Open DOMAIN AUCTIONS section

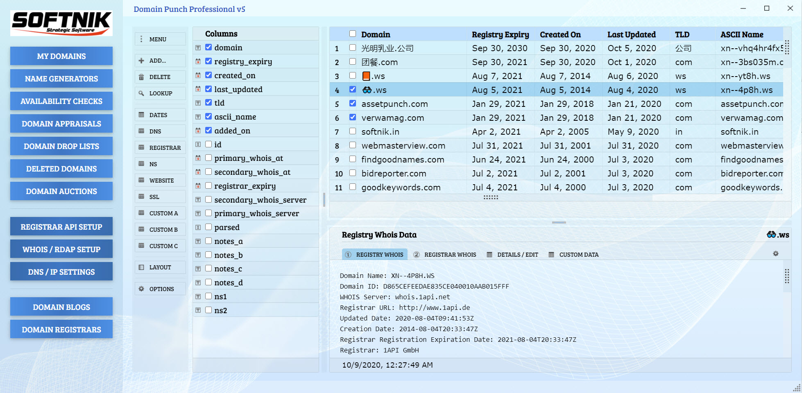[x=61, y=191]
